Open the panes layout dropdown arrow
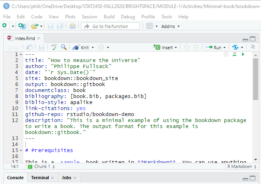The image size is (261, 184). pos(156,26)
